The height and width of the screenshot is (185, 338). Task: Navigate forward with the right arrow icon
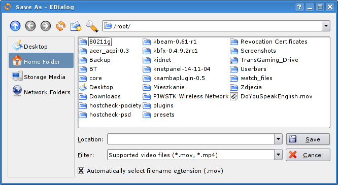pos(46,26)
